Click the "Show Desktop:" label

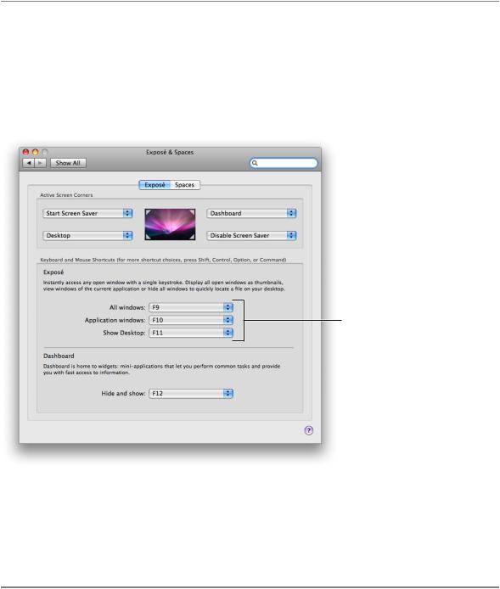pyautogui.click(x=124, y=333)
